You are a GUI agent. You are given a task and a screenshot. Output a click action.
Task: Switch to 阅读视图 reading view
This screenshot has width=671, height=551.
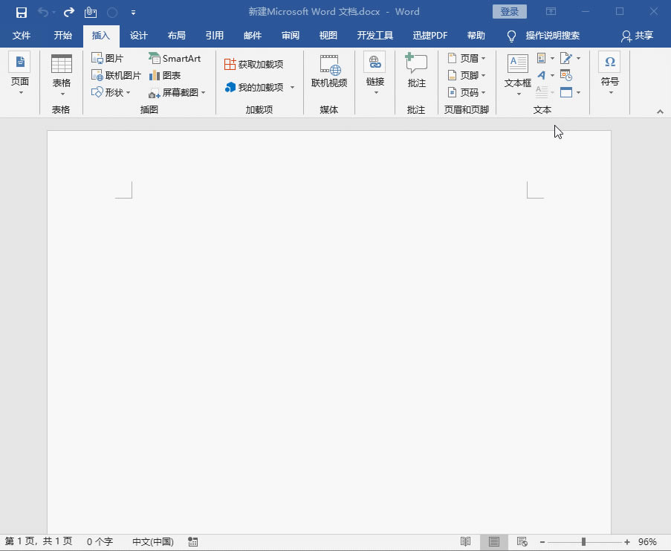467,542
